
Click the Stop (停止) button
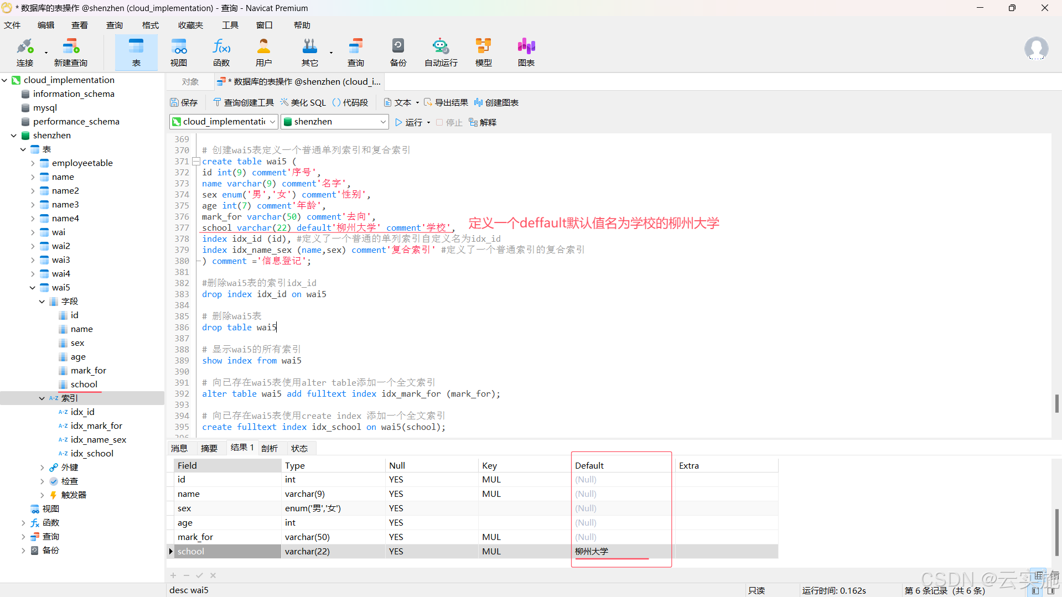[449, 122]
